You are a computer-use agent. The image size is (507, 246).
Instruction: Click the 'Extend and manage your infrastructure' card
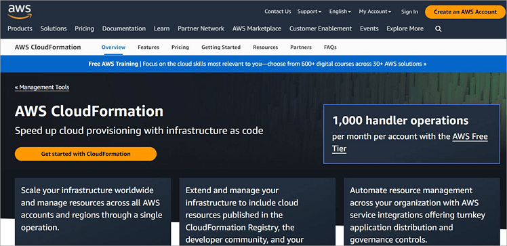pos(258,211)
